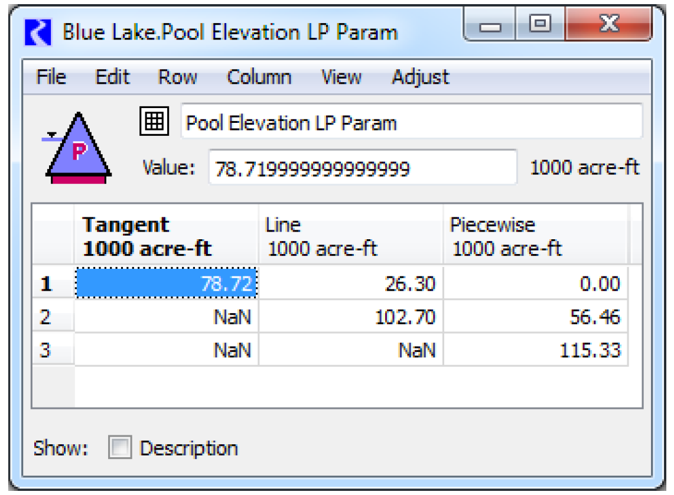This screenshot has width=674, height=495.
Task: Open the File menu
Action: coord(51,77)
